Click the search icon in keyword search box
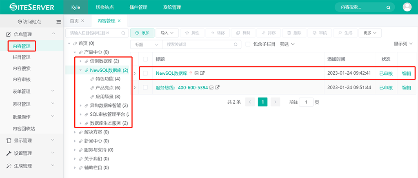The image size is (418, 178). point(236,44)
